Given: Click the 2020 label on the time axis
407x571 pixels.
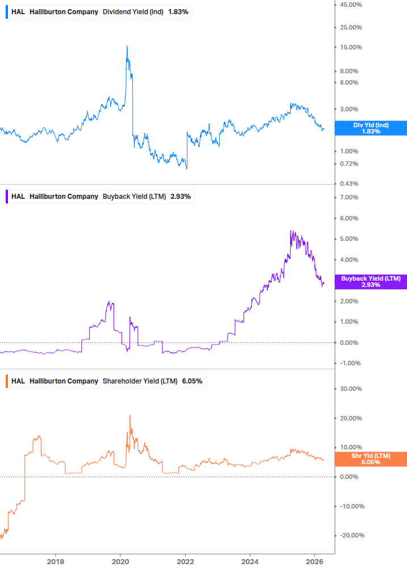Looking at the screenshot, I should [120, 562].
